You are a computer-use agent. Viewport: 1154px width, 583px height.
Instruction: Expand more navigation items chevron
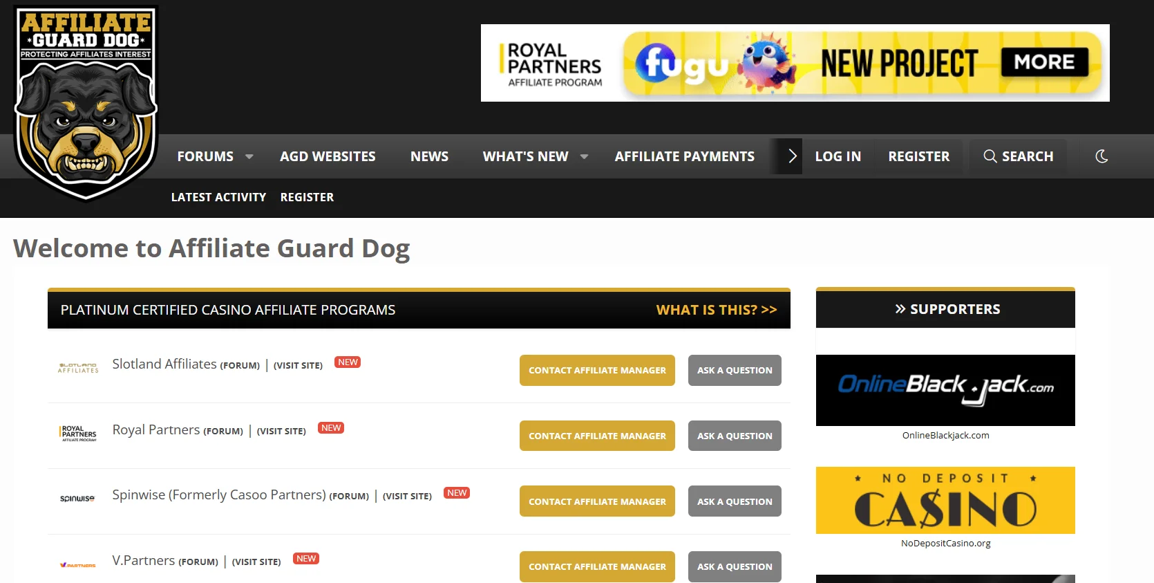click(x=792, y=156)
